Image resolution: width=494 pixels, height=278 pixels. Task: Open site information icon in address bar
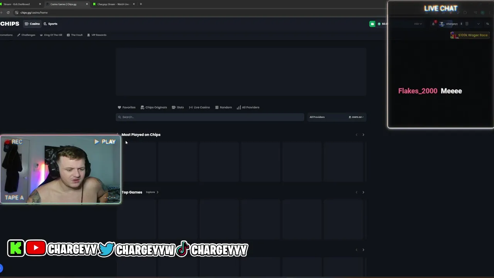point(16,13)
